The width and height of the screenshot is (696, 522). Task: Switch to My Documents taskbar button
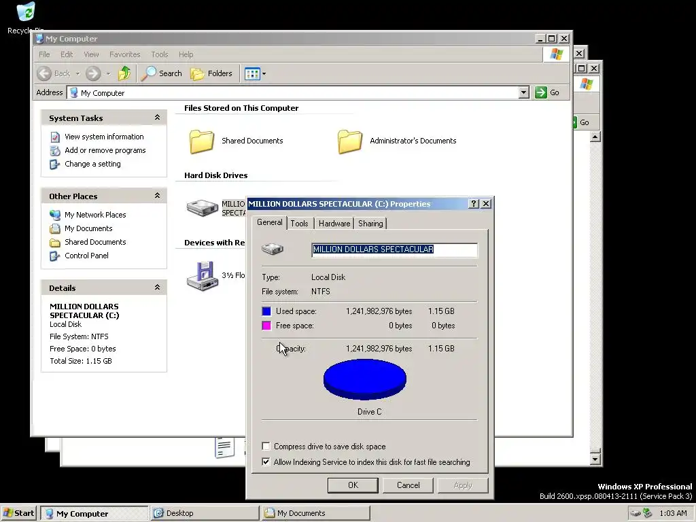(315, 513)
